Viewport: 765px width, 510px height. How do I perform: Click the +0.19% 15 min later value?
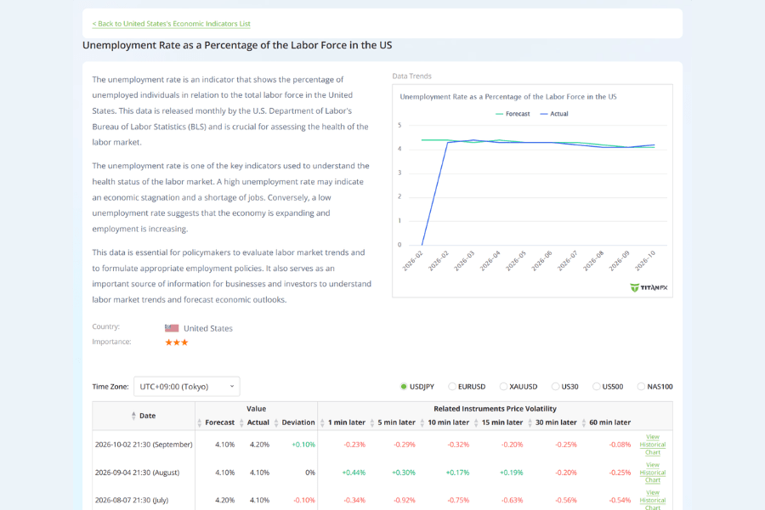click(x=512, y=473)
